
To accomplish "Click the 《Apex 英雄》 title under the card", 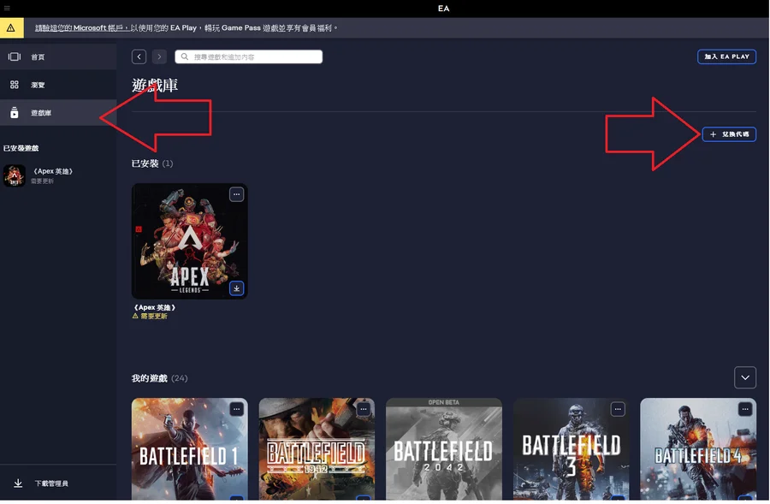I will pyautogui.click(x=155, y=307).
